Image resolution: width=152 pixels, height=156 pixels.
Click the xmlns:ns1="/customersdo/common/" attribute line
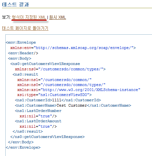(x=54, y=80)
